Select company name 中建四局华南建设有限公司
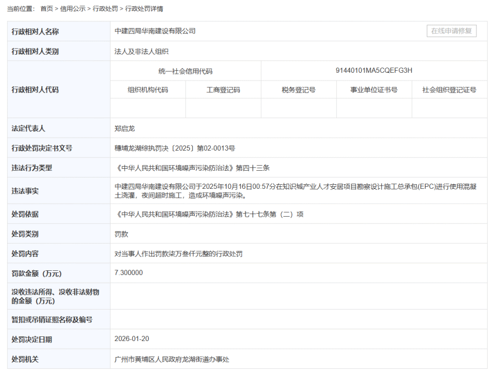496x373 pixels. [x=155, y=31]
